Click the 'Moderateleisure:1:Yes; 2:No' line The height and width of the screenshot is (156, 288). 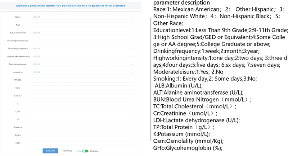(188, 72)
